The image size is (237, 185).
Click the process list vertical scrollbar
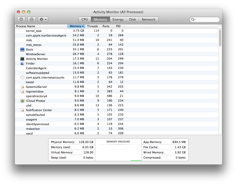point(220,38)
